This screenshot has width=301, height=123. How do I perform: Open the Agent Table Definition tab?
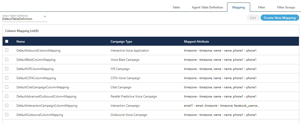pyautogui.click(x=207, y=7)
